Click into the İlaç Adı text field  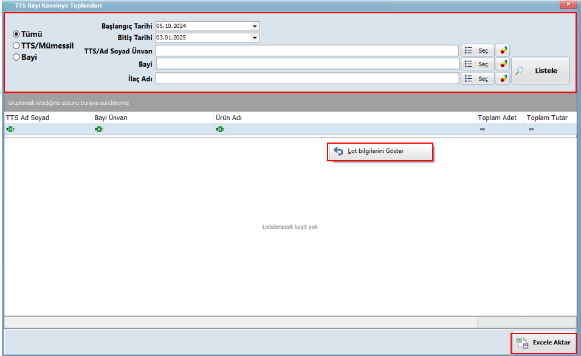coord(307,78)
